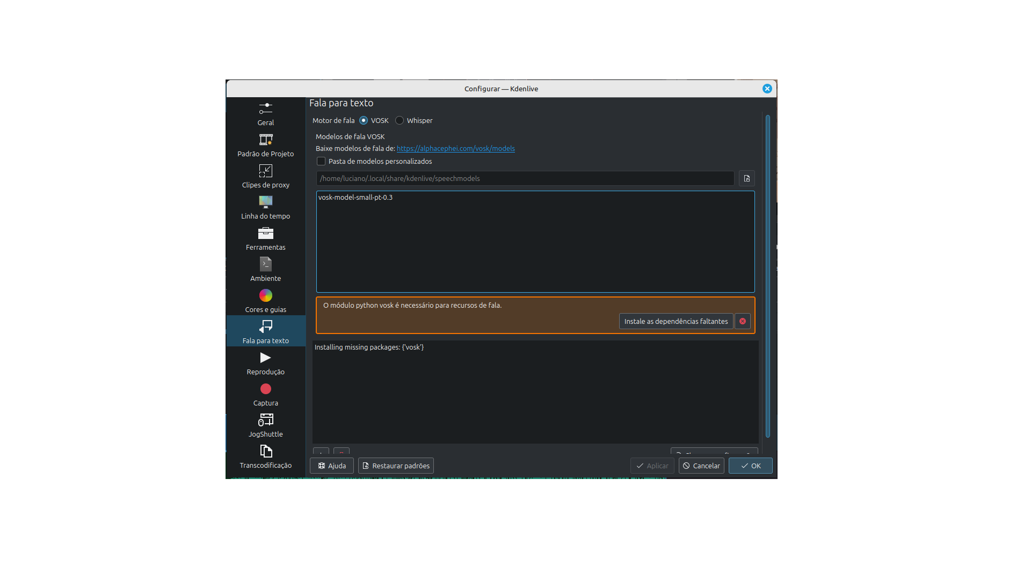Open Transcodificação settings page
Viewport: 1031px width, 580px height.
coord(265,457)
